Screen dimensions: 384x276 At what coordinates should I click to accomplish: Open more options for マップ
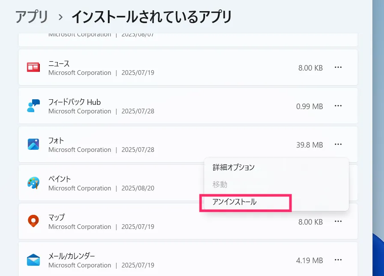338,221
